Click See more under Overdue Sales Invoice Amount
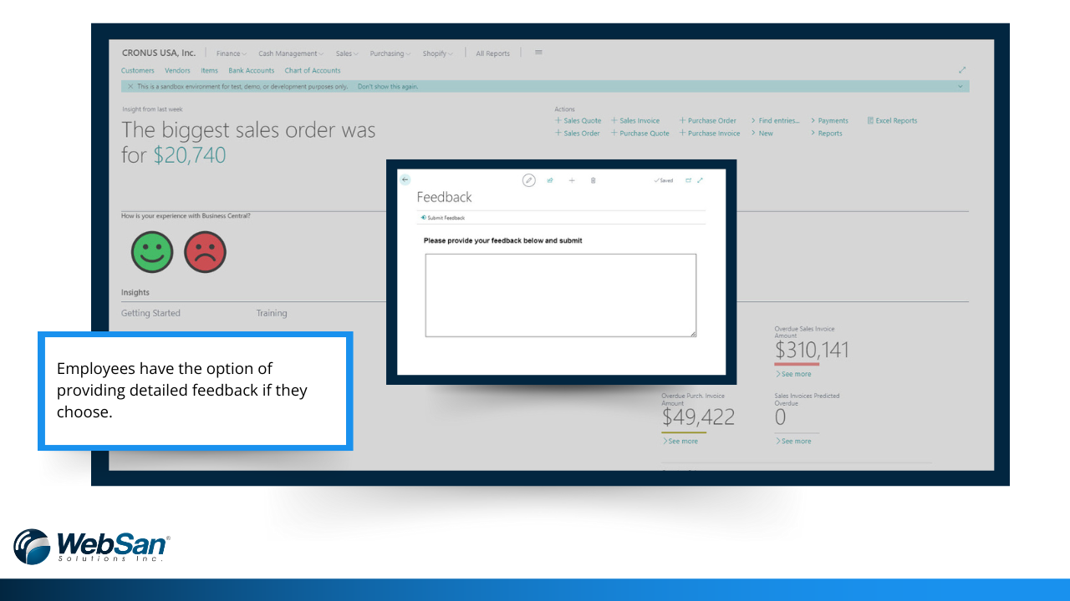Image resolution: width=1070 pixels, height=601 pixels. 792,374
